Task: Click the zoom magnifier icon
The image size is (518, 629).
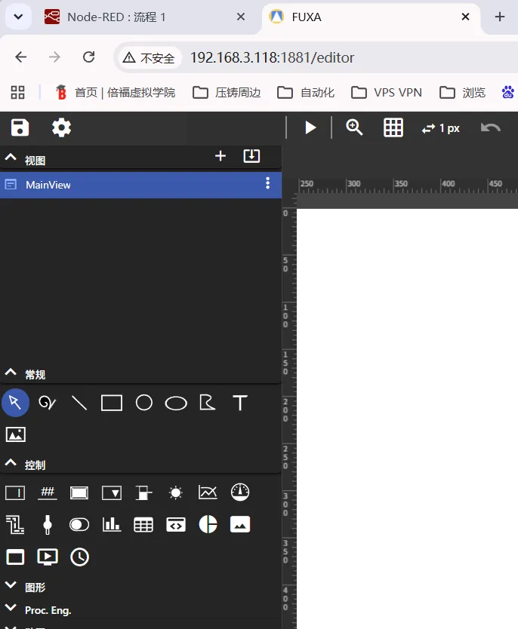Action: click(354, 127)
